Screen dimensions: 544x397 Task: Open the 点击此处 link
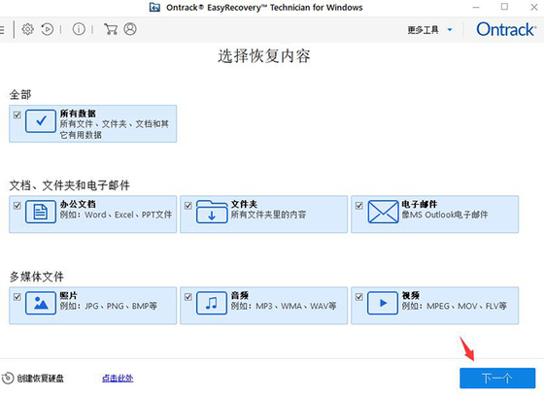tap(118, 379)
